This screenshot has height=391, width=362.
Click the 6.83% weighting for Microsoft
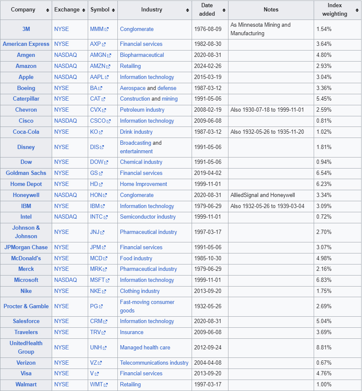324,280
